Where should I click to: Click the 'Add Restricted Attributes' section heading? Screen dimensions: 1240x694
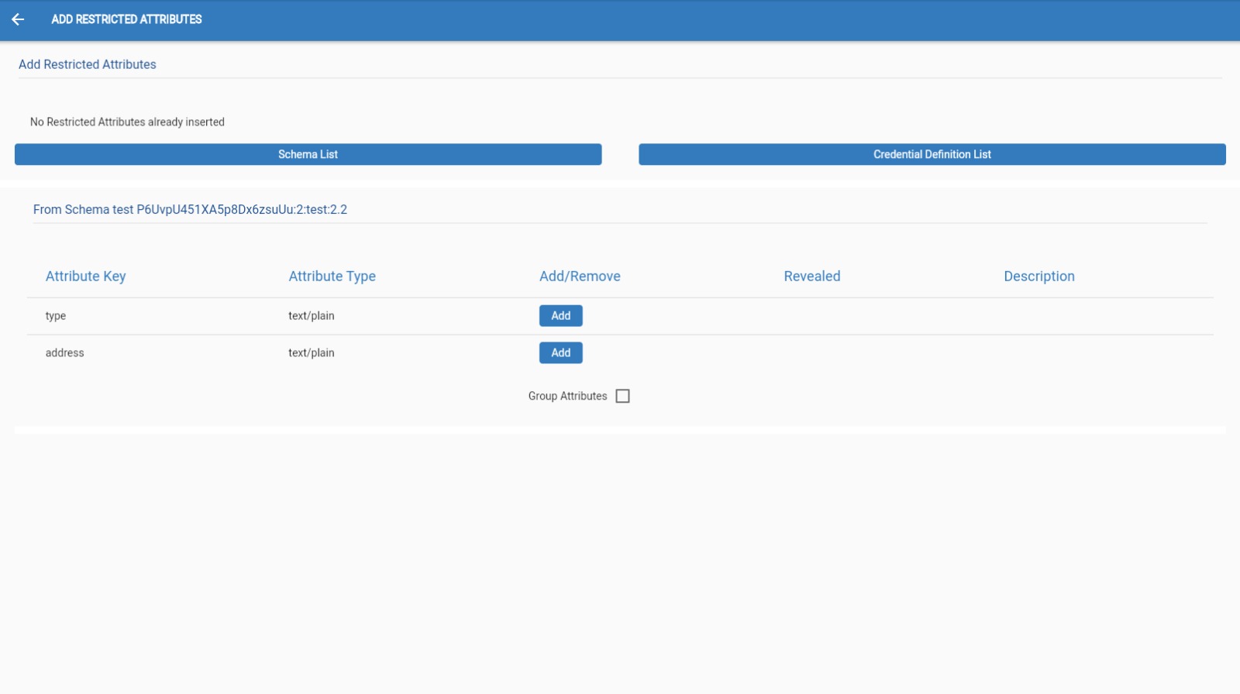88,64
